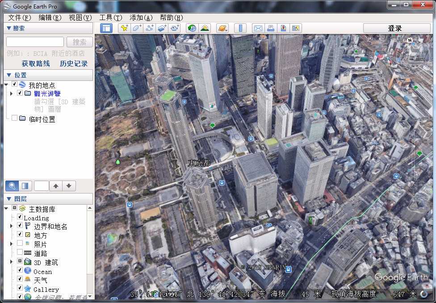436x303 pixels.
Task: Click the panel toggle icon beside magnifier
Action: pyautogui.click(x=25, y=186)
